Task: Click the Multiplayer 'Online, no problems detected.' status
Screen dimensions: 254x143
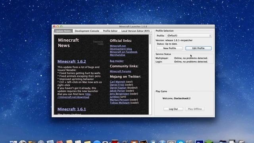Action: (x=191, y=58)
